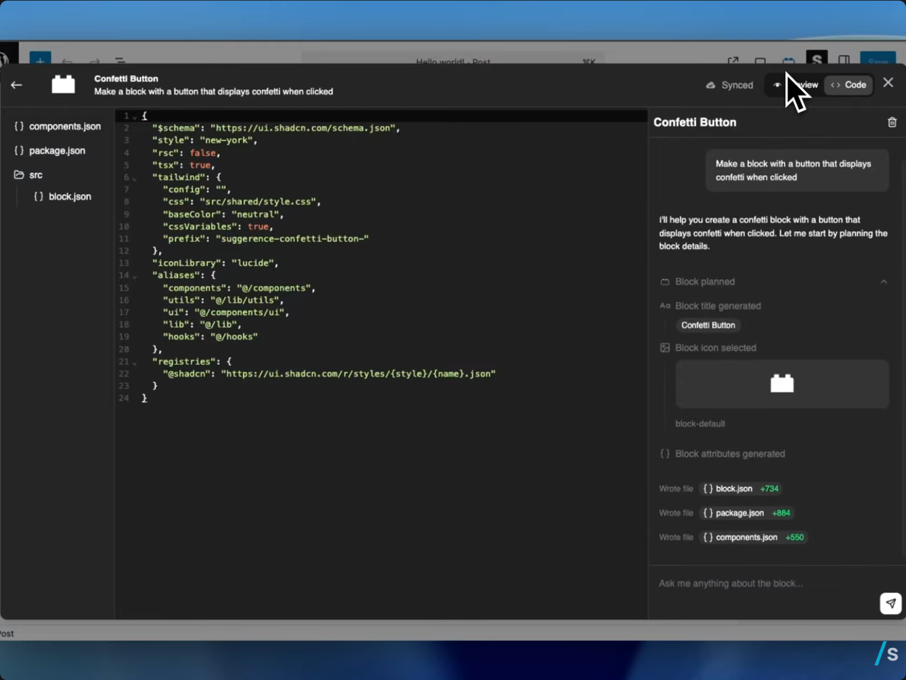Image resolution: width=906 pixels, height=680 pixels.
Task: Close the Confetti Button editor with the X
Action: [888, 83]
